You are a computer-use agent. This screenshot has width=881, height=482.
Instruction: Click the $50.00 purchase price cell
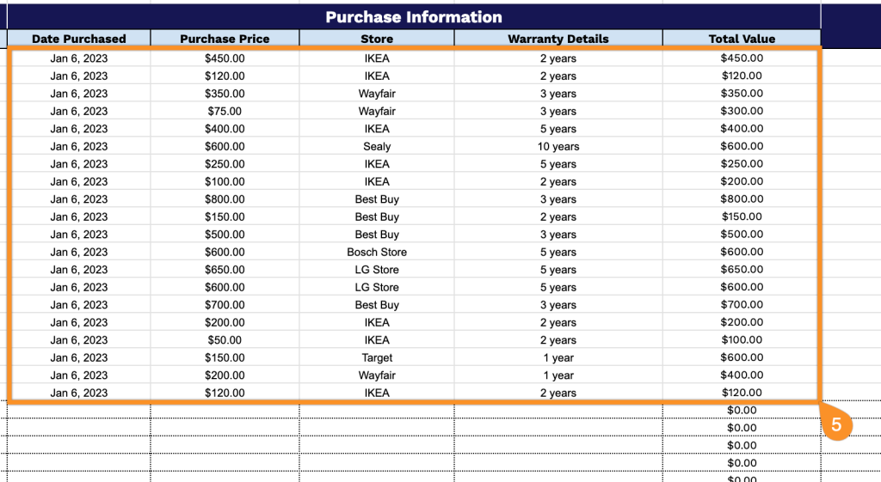pyautogui.click(x=225, y=340)
